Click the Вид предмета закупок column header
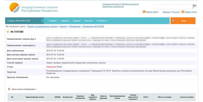Viewport: 203px width, 102px height. 93,97
